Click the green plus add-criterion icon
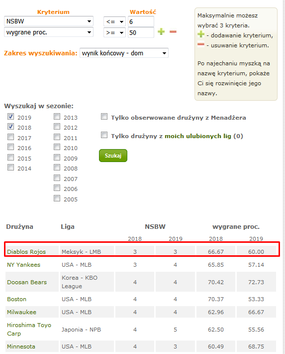 click(x=161, y=31)
